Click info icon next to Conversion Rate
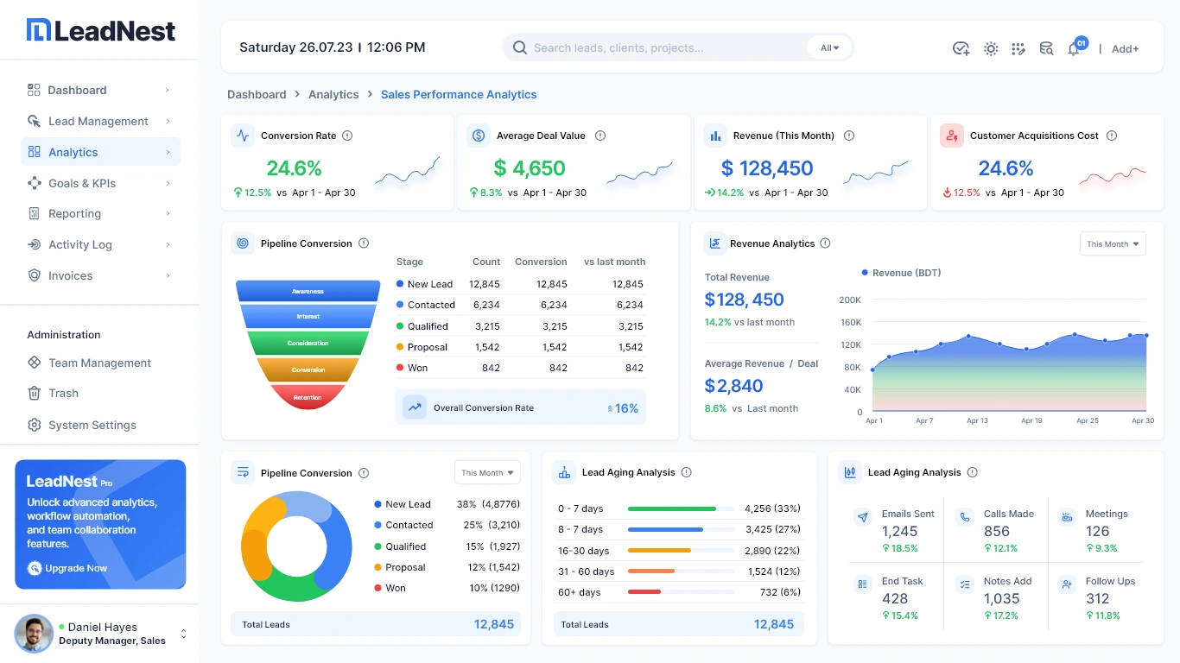 coord(347,136)
